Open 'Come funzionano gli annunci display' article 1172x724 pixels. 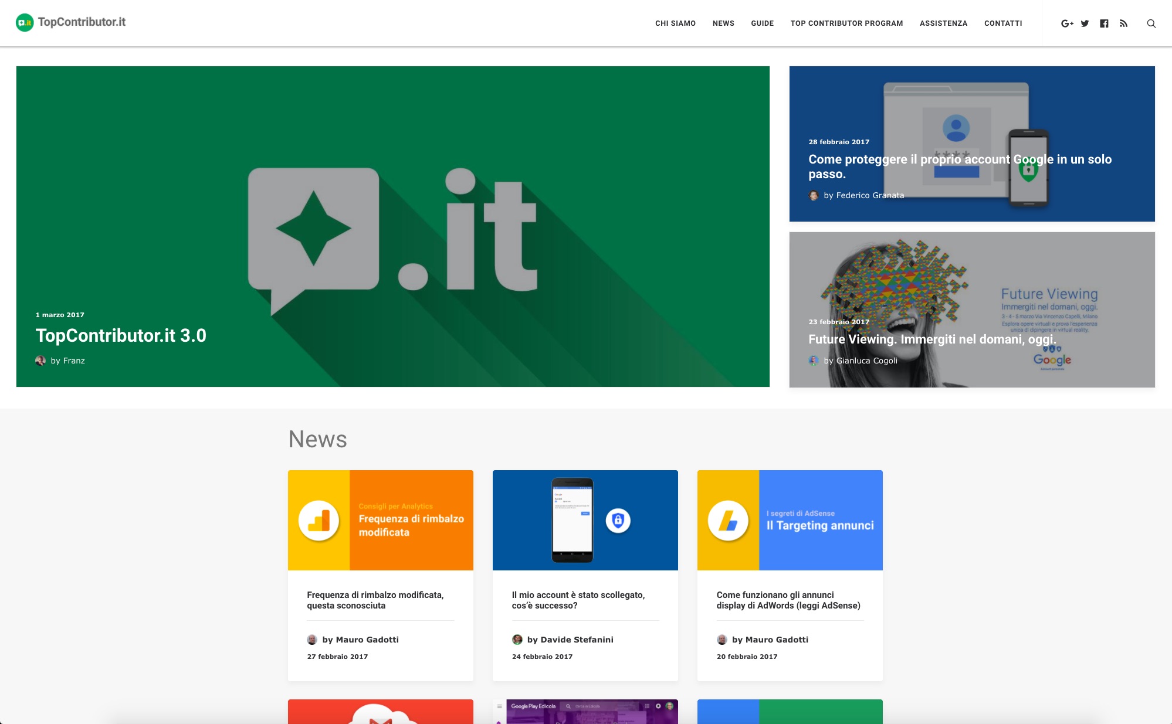[x=788, y=600]
